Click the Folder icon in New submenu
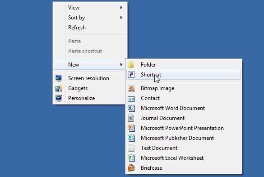Screen dimensions: 264x177 point(131,65)
